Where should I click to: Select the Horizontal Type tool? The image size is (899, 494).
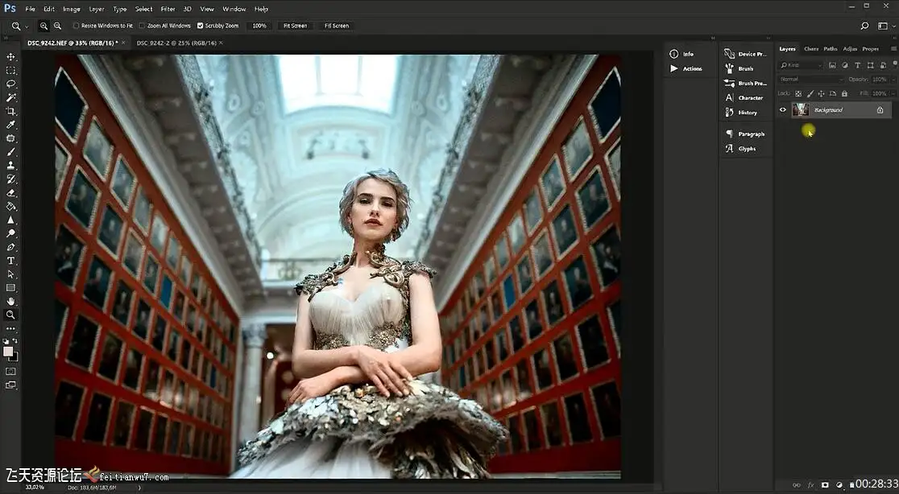click(11, 261)
